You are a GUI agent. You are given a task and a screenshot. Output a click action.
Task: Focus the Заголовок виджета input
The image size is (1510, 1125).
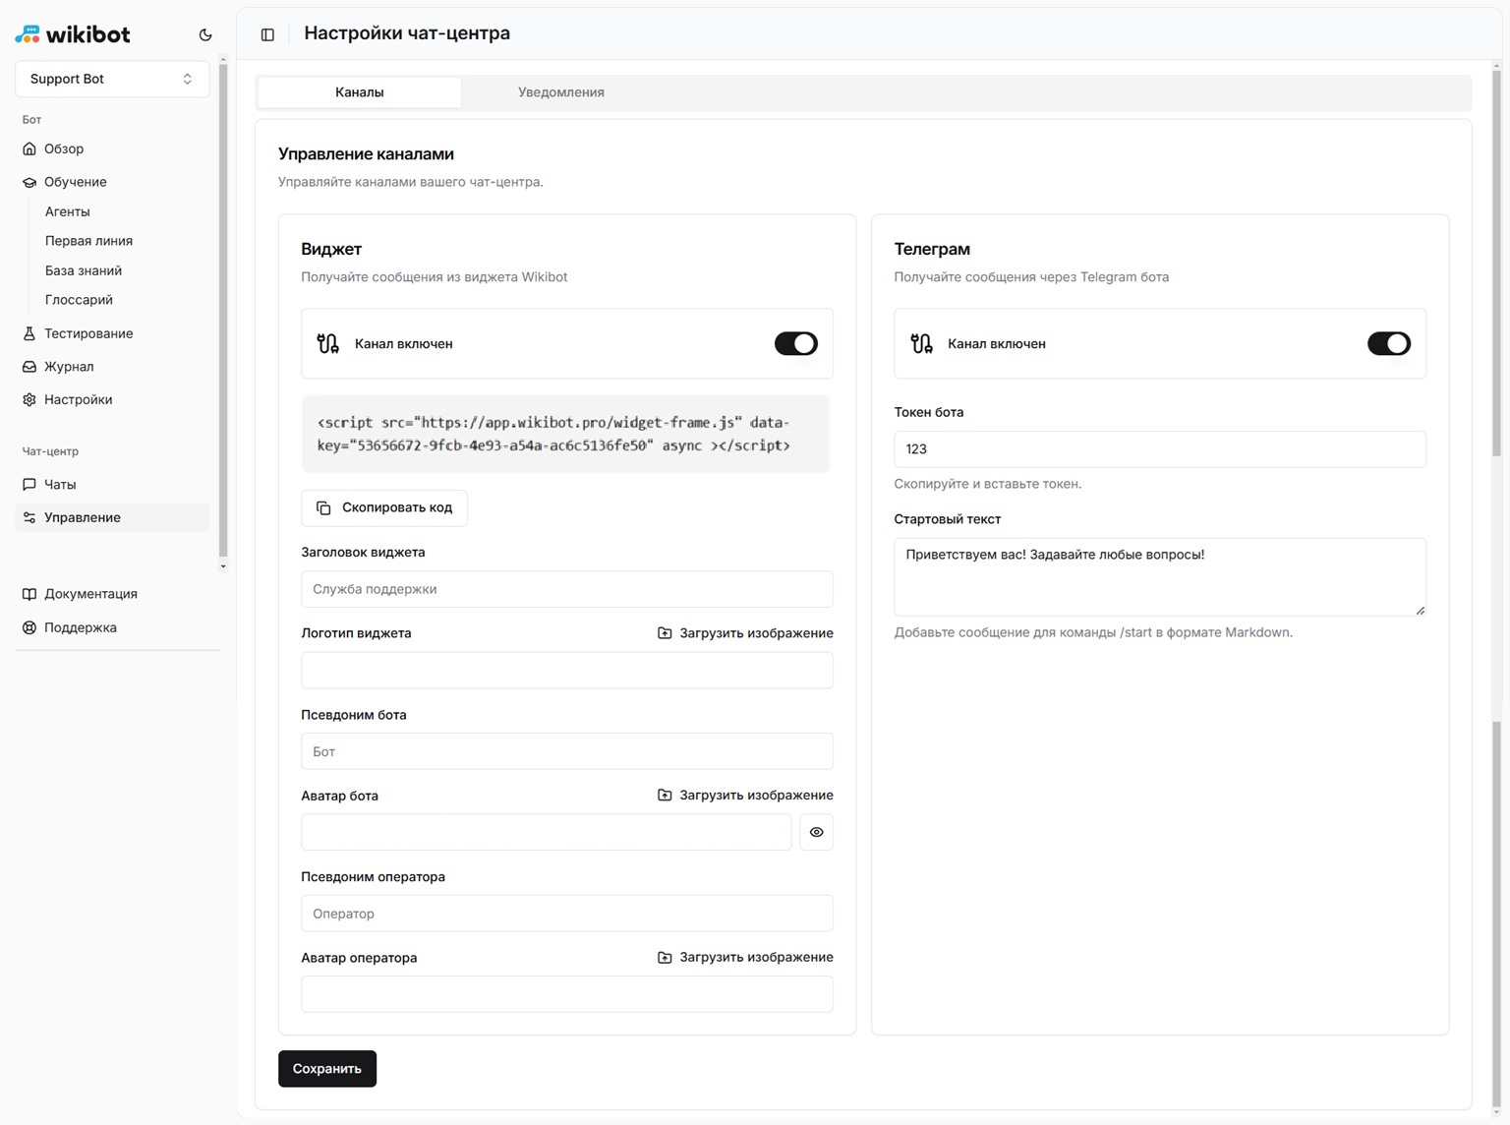(x=567, y=589)
